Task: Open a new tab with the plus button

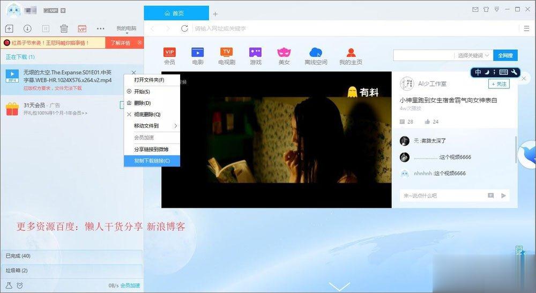Action: tap(215, 14)
